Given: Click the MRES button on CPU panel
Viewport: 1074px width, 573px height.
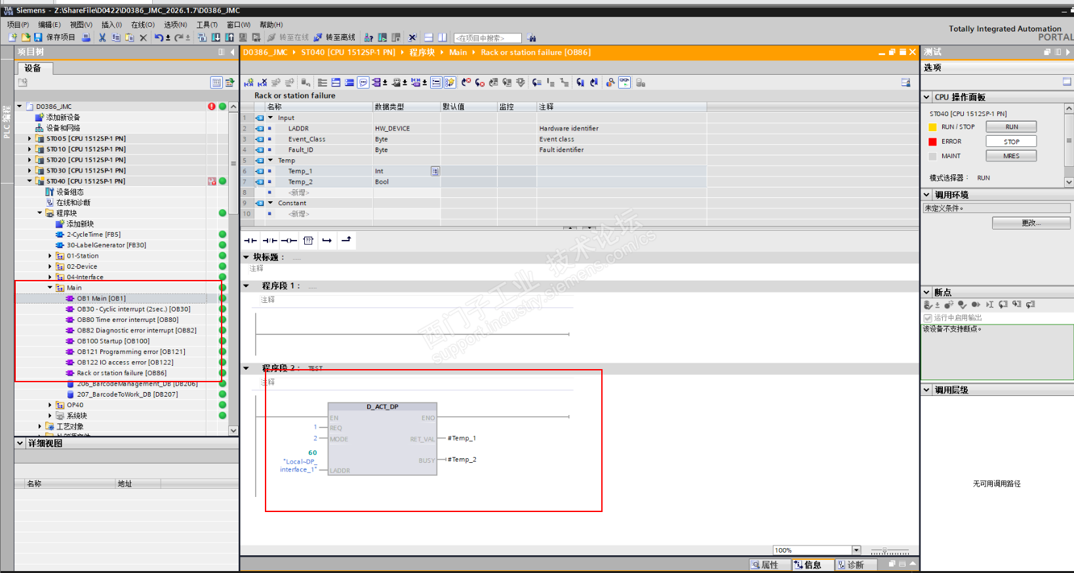Looking at the screenshot, I should [x=1011, y=156].
